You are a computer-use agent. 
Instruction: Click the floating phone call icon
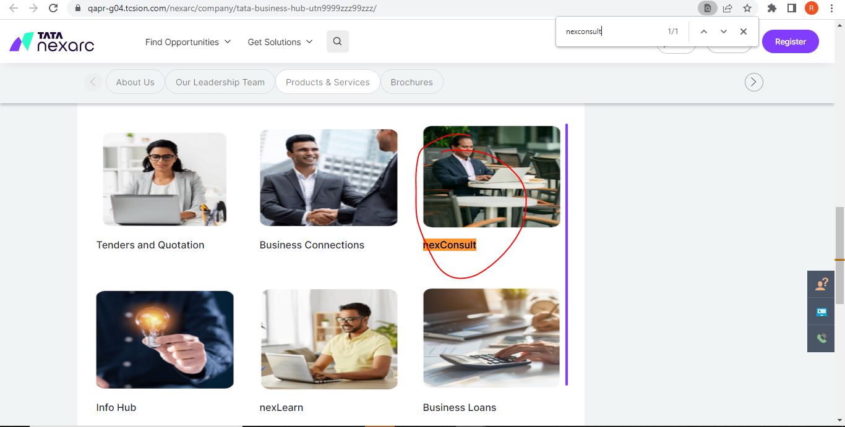(821, 339)
